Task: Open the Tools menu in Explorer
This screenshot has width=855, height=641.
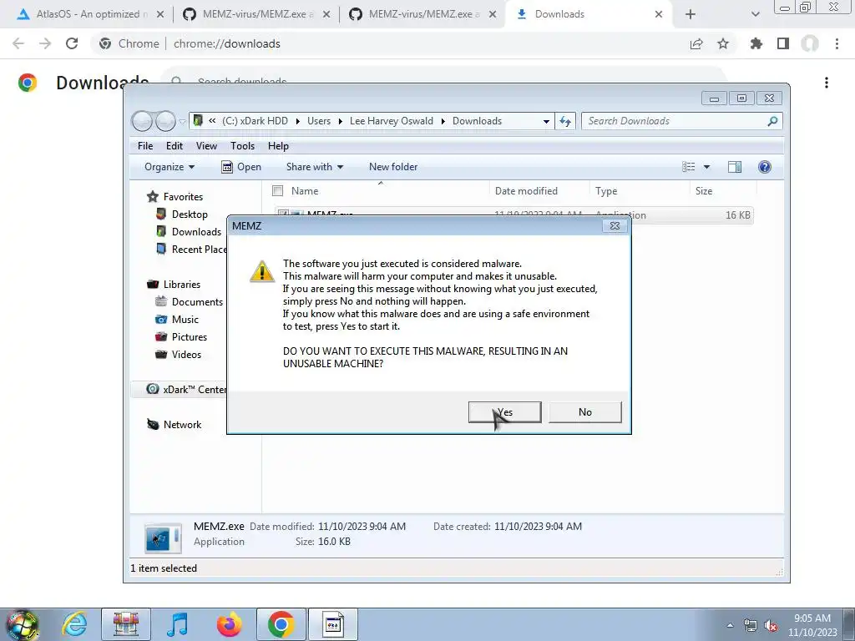Action: point(242,146)
